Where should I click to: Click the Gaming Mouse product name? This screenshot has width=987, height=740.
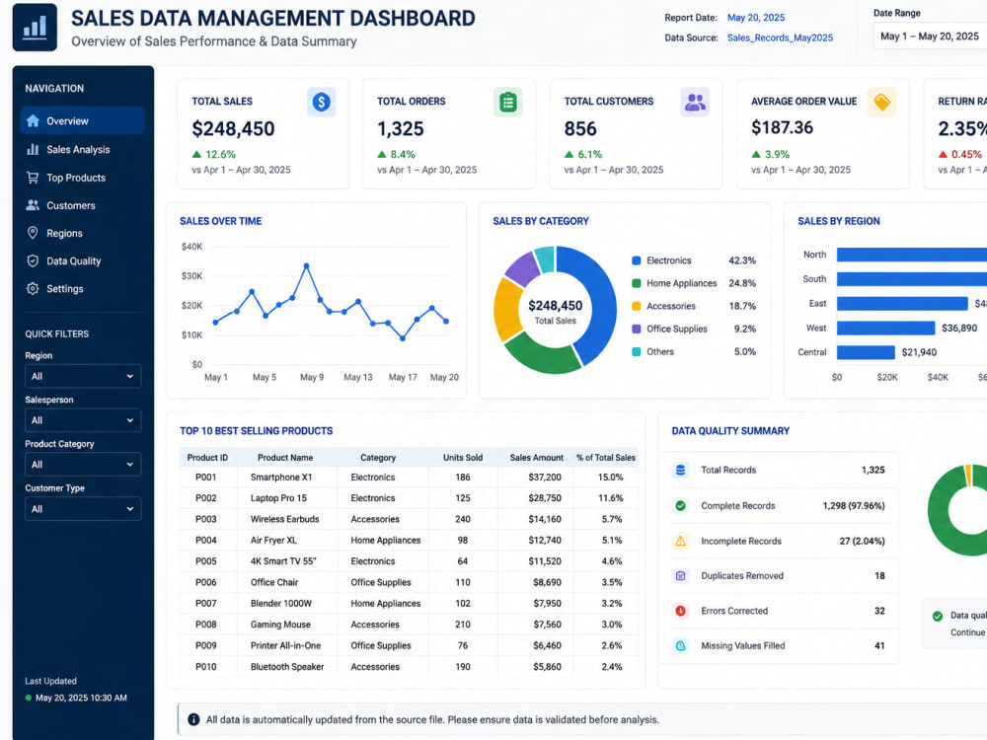(280, 625)
